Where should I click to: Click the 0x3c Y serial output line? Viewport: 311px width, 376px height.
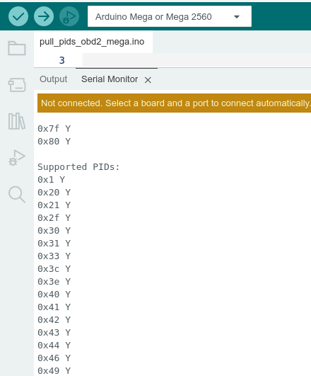(x=54, y=269)
